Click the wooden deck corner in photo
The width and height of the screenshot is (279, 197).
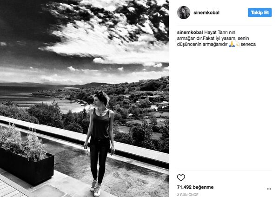(11, 189)
